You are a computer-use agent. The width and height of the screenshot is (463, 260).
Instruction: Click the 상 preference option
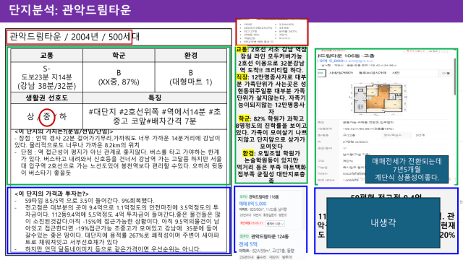pos(30,116)
